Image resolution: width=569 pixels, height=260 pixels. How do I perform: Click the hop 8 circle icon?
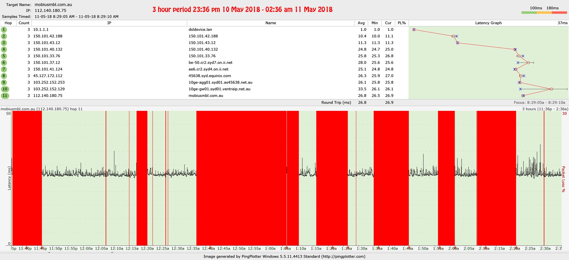point(4,76)
